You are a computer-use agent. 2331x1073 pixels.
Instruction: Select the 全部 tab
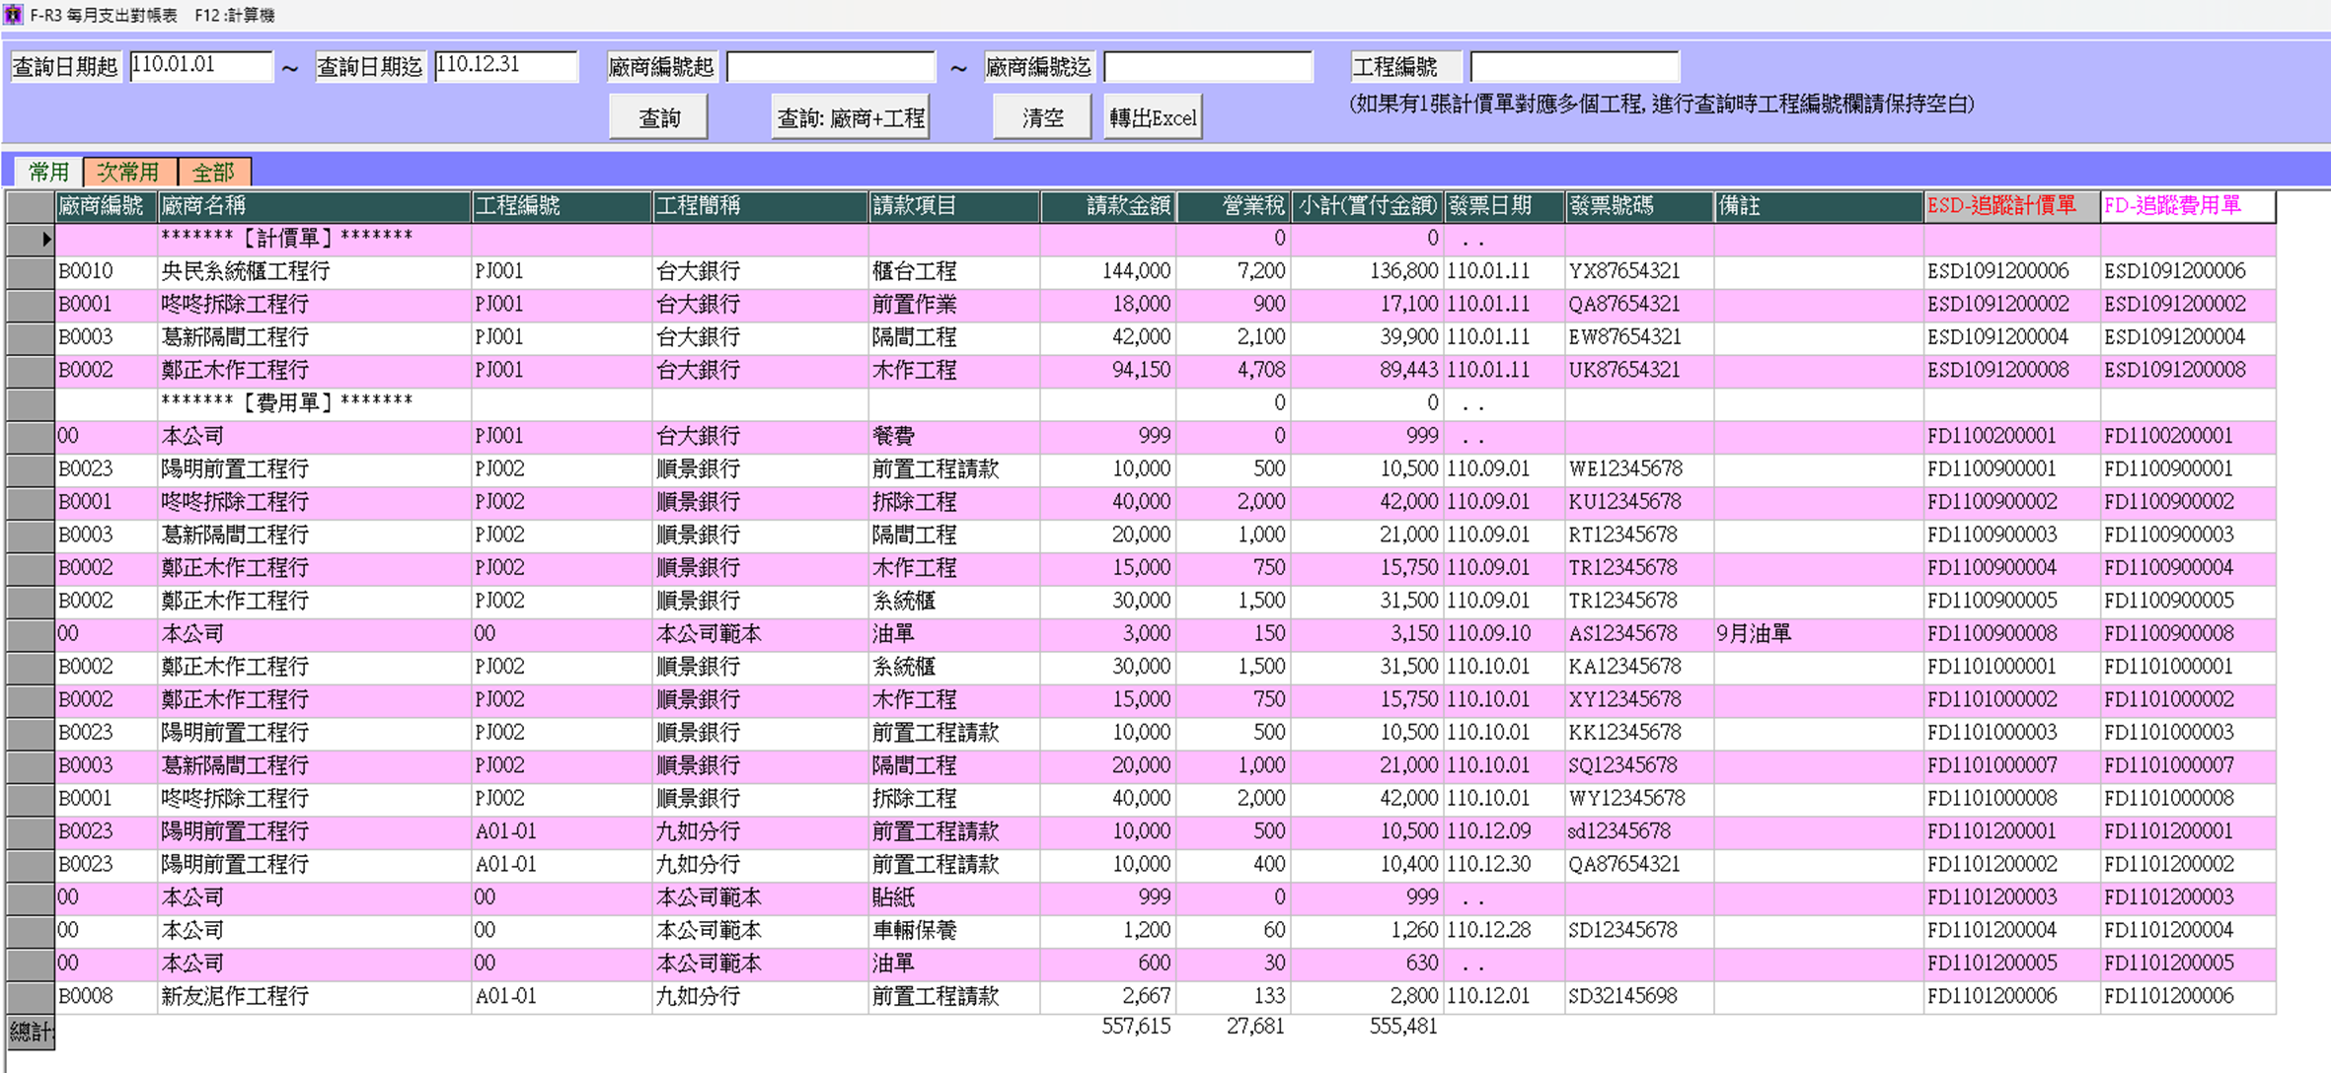click(x=213, y=172)
